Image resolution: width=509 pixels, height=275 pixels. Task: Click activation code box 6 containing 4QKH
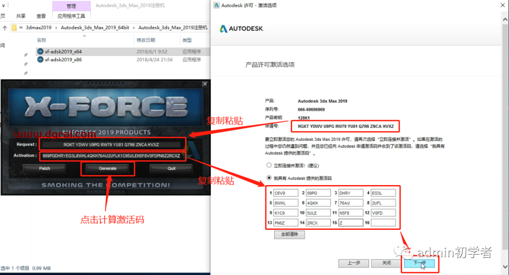tap(318, 203)
